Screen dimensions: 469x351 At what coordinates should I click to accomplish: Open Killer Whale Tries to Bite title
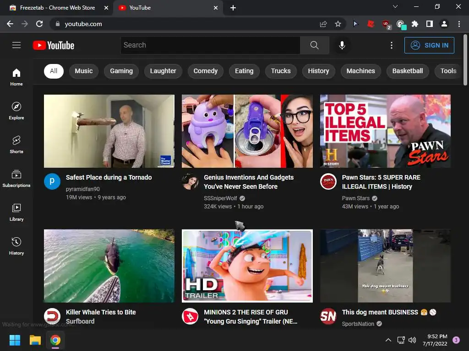[x=101, y=317]
